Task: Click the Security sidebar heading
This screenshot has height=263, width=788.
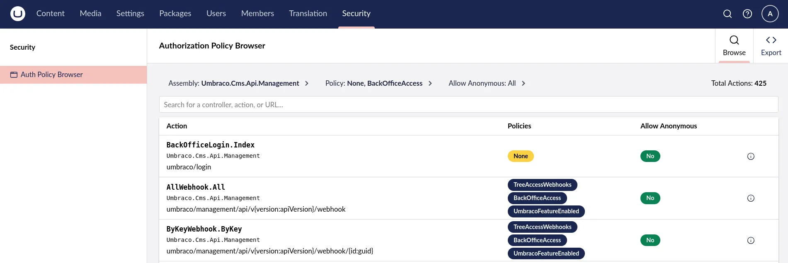Action: [22, 47]
